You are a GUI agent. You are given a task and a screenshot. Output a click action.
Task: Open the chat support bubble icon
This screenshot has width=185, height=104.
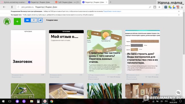pos(178,93)
